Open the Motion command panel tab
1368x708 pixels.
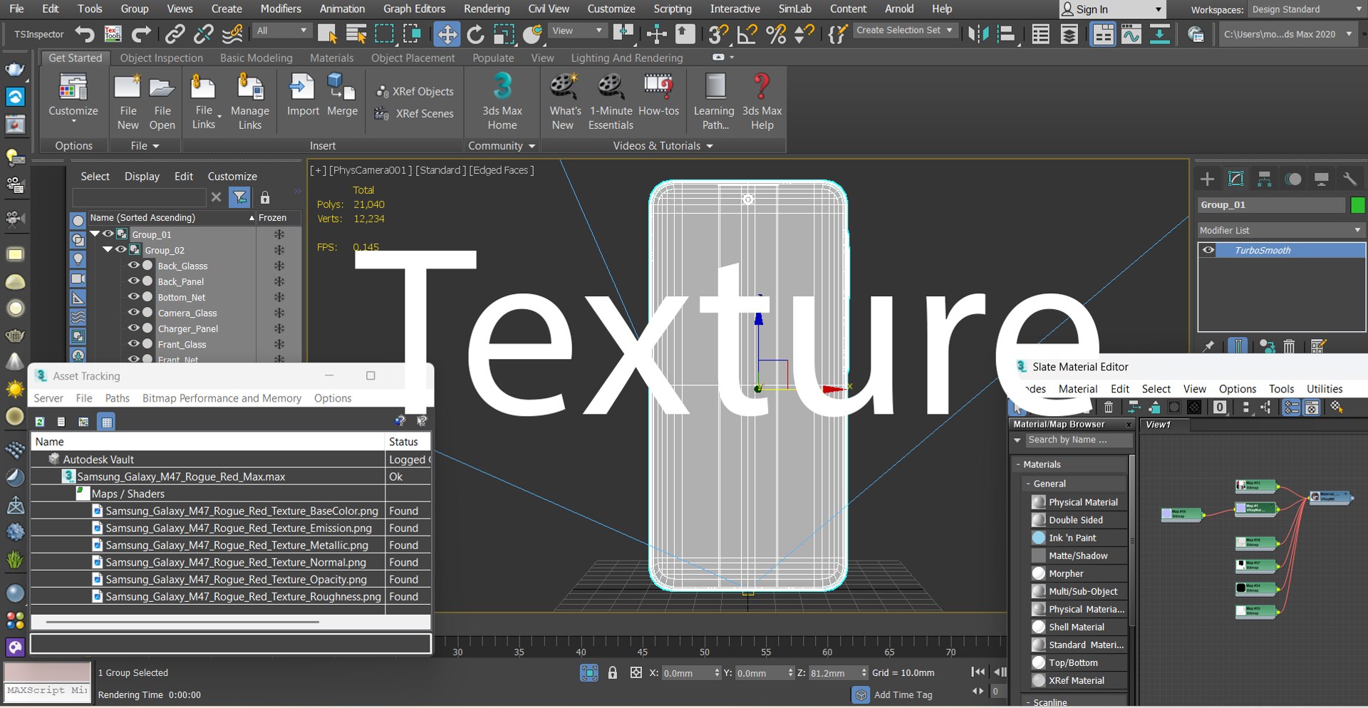(1292, 179)
